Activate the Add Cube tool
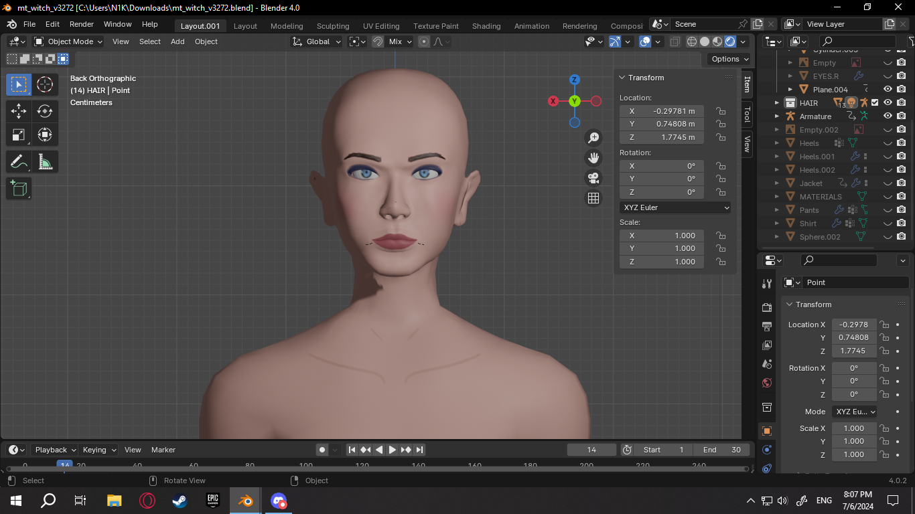Screen dimensions: 915x514 19,189
